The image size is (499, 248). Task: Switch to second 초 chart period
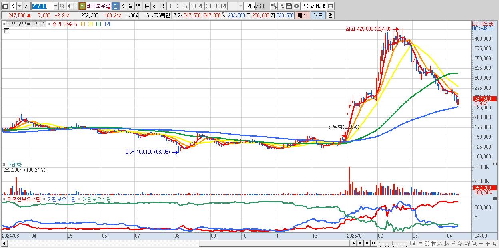(154, 6)
